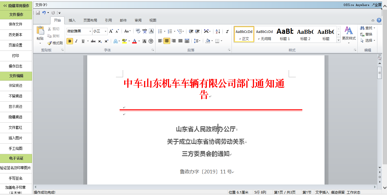The height and width of the screenshot is (195, 387).
Task: Expand the font size dropdown (小三)
Action: click(105, 31)
